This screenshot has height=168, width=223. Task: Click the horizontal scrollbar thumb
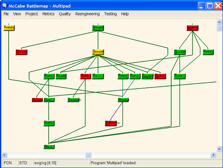click(88, 155)
